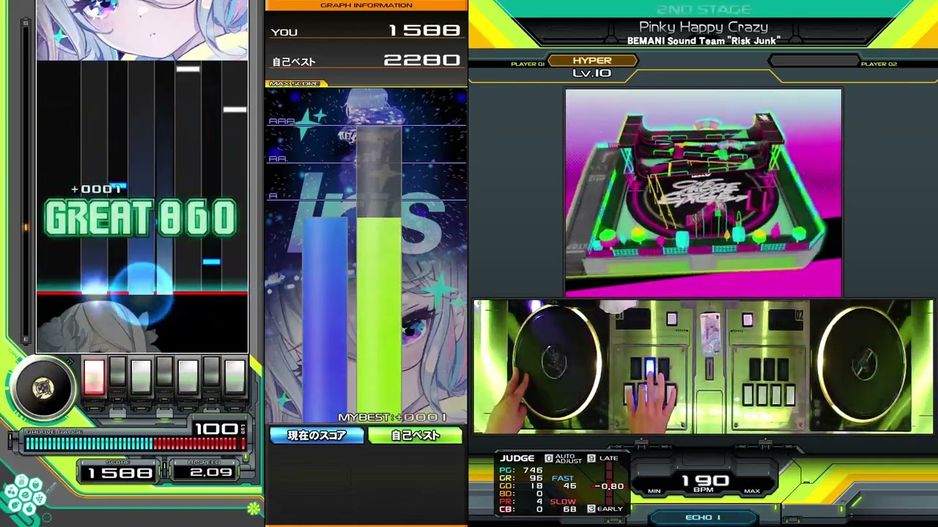
Task: Click the AA grade line label
Action: 277,159
